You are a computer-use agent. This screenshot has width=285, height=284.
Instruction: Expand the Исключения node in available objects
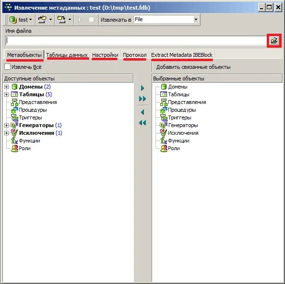pos(6,133)
